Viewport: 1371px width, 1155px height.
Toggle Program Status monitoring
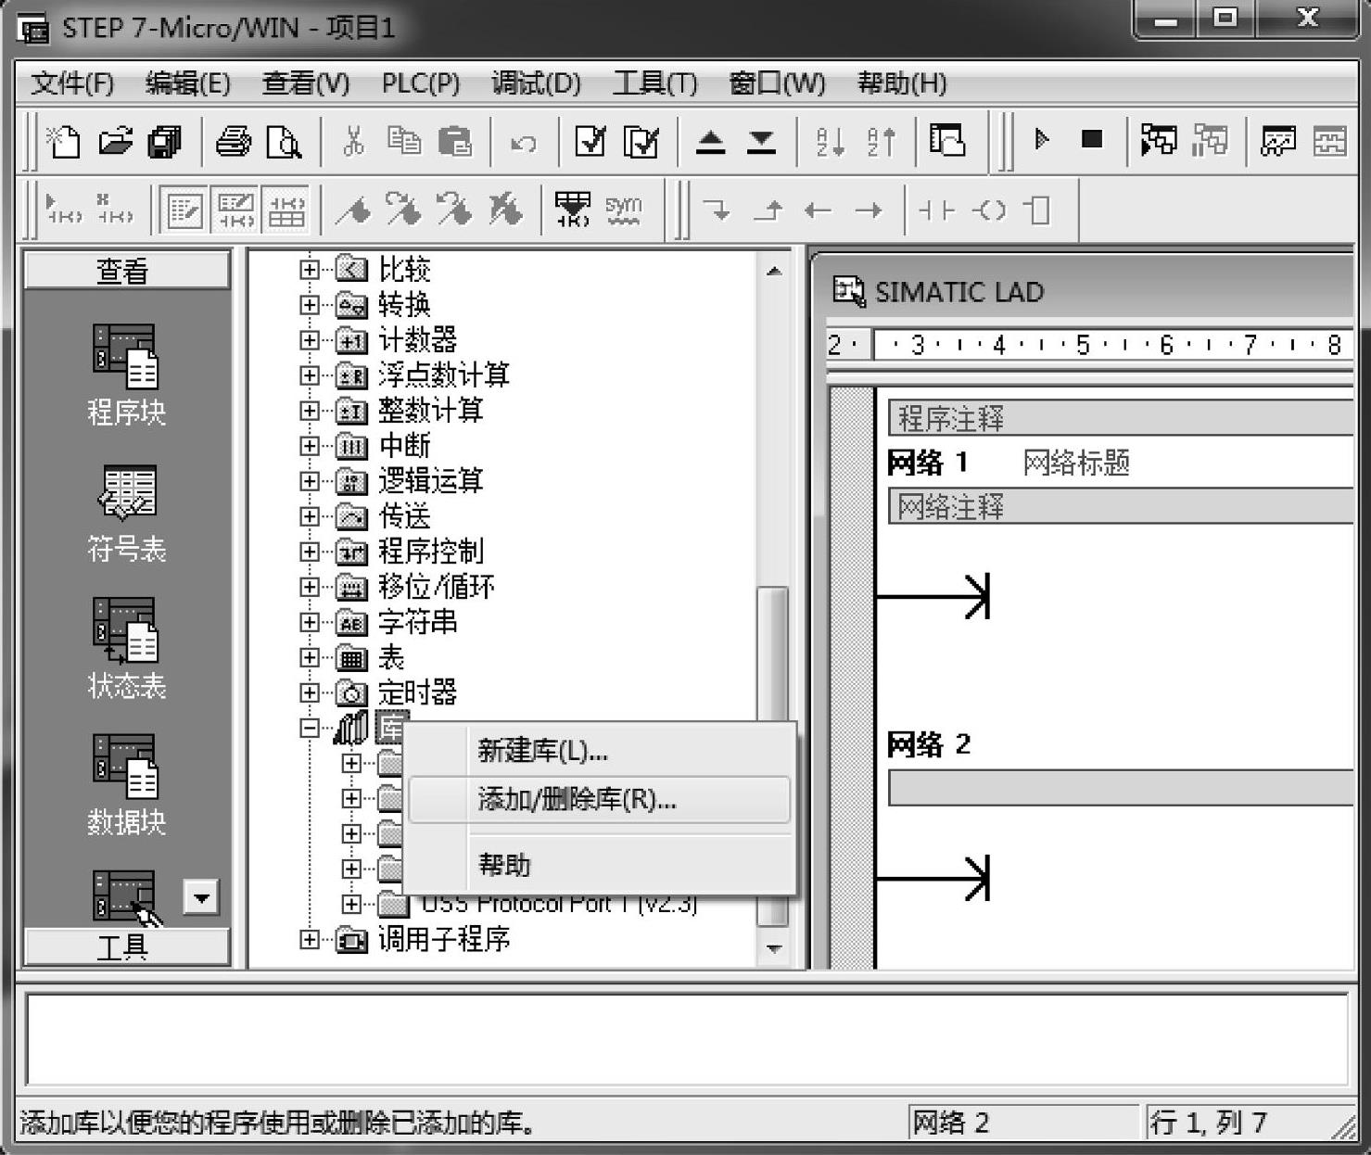1158,140
